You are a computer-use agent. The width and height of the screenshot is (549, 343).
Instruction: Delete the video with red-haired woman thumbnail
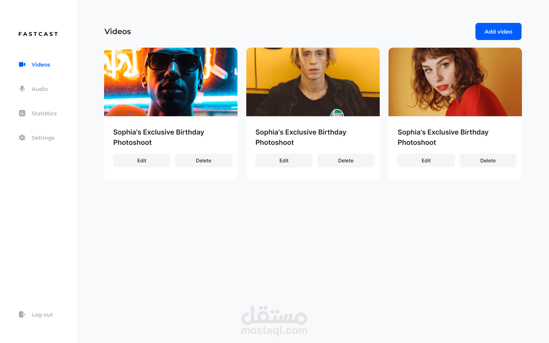[x=488, y=160]
